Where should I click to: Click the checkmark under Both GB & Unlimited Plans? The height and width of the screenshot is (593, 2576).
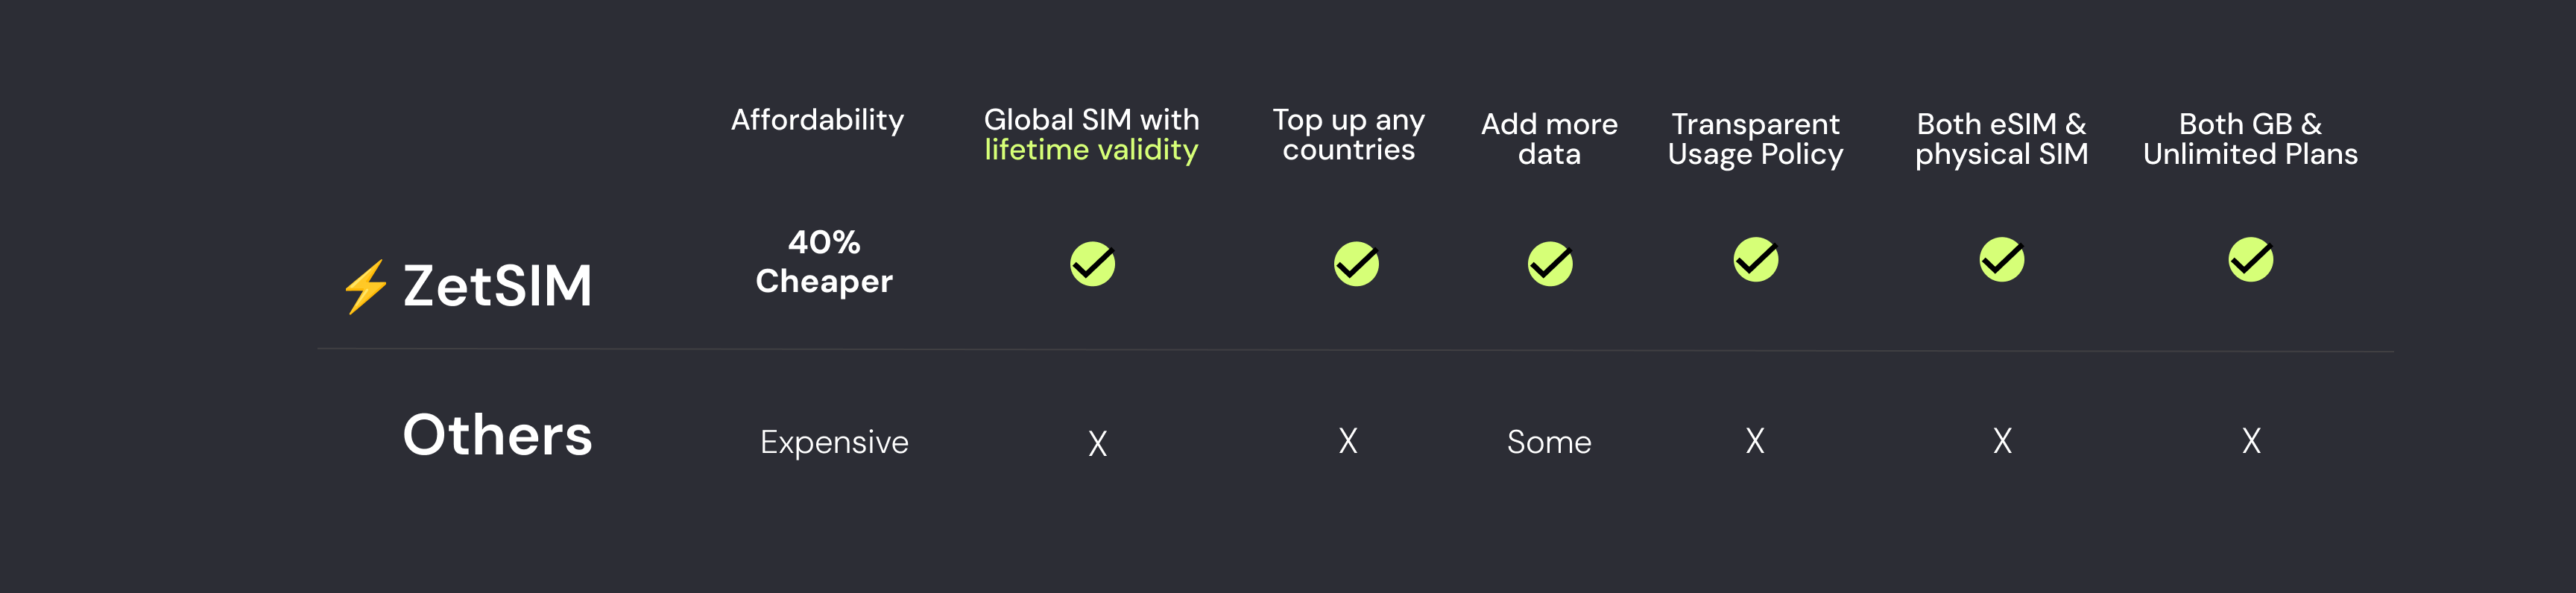click(x=2251, y=260)
